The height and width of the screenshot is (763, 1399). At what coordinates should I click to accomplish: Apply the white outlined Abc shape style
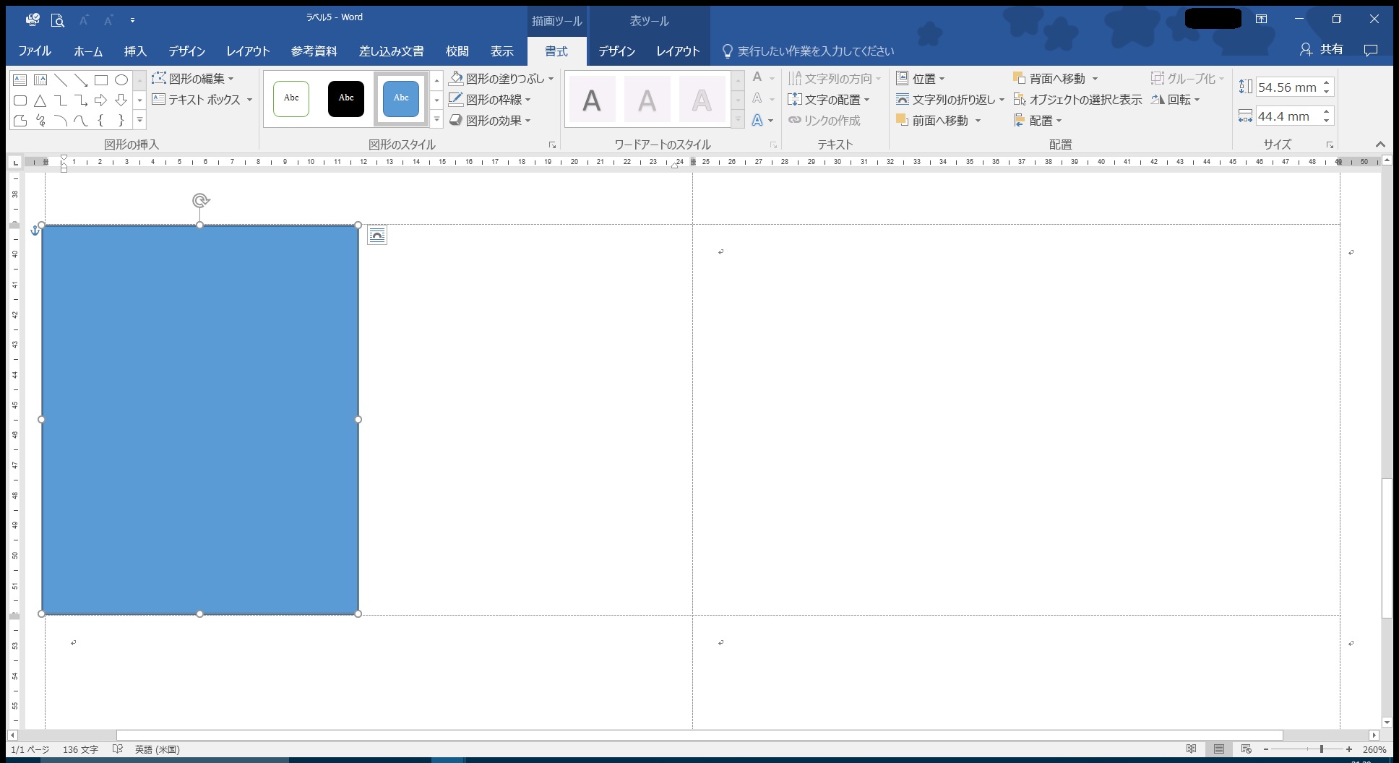coord(291,98)
